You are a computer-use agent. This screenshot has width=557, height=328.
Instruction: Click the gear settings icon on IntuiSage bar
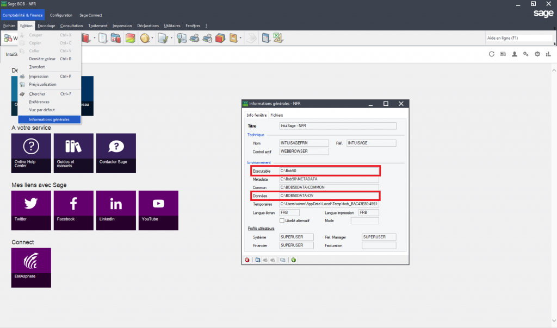tap(537, 54)
